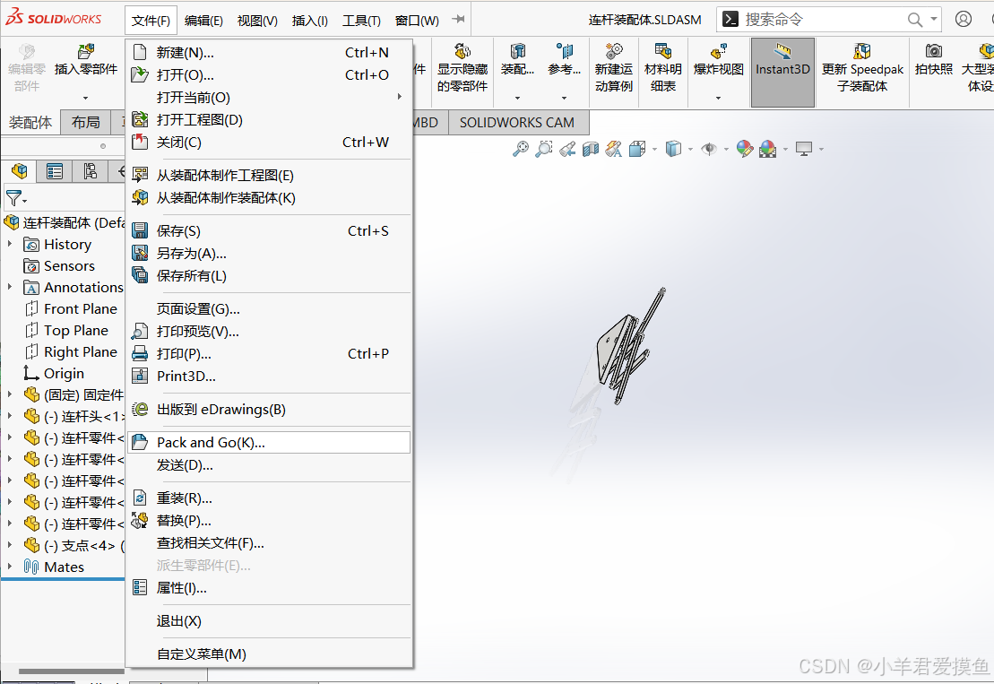994x684 pixels.
Task: Expand the History tree node
Action: [10, 244]
